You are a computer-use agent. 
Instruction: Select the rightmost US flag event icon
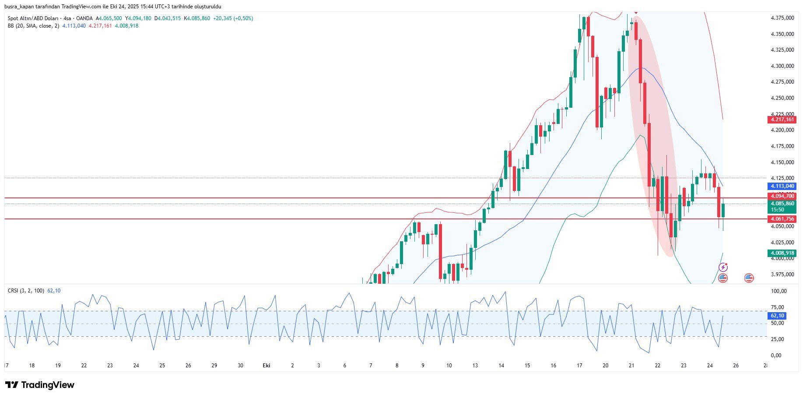click(749, 278)
